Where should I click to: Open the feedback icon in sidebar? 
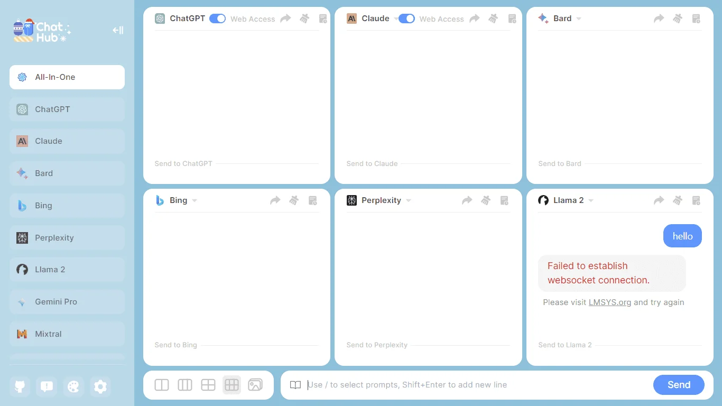click(47, 387)
